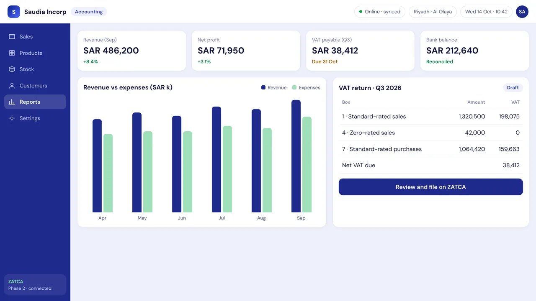Select the Standard-rated purchases row
536x301 pixels.
pos(431,149)
